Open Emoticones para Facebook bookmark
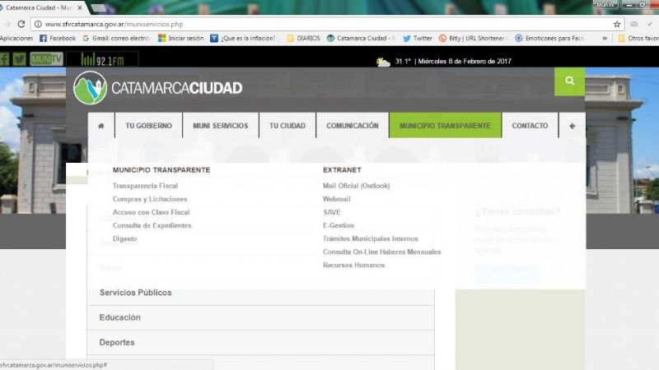This screenshot has width=659, height=370. click(x=549, y=38)
